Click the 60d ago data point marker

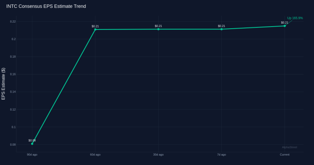tap(95, 29)
